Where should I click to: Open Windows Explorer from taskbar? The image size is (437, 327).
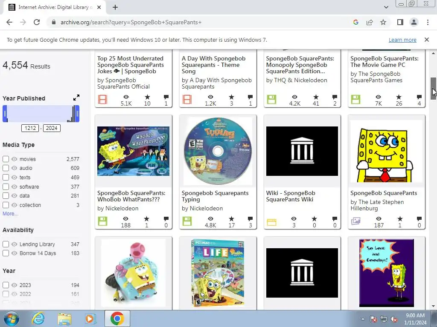click(x=64, y=318)
